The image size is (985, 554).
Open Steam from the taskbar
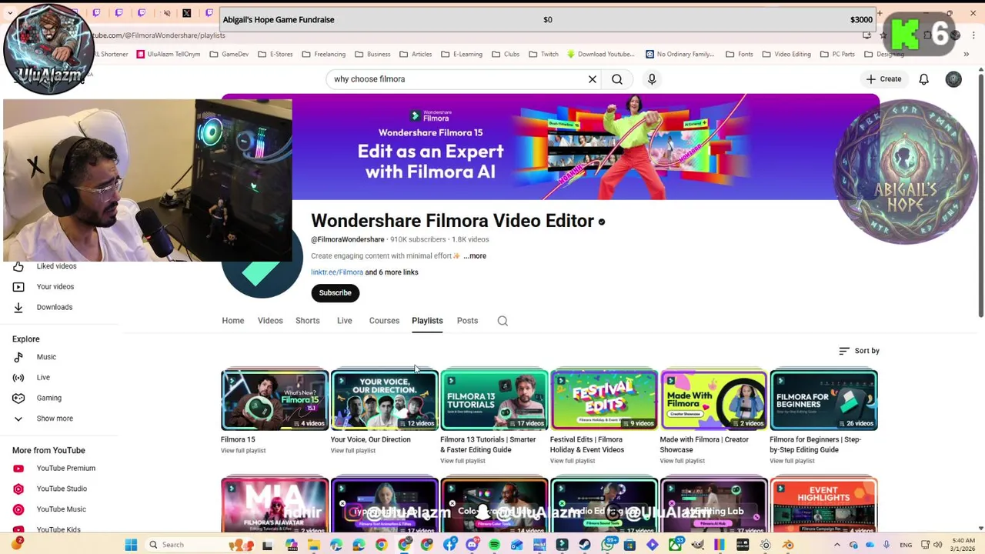pyautogui.click(x=584, y=545)
